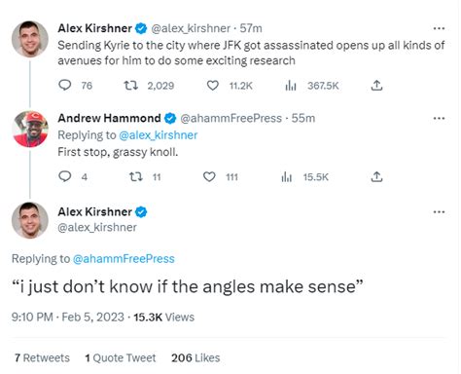Reply to the JFK research tweet
461x374 pixels.
click(65, 86)
